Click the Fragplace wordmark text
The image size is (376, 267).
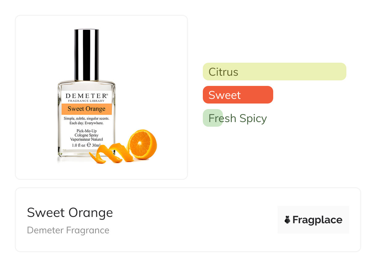pyautogui.click(x=317, y=220)
